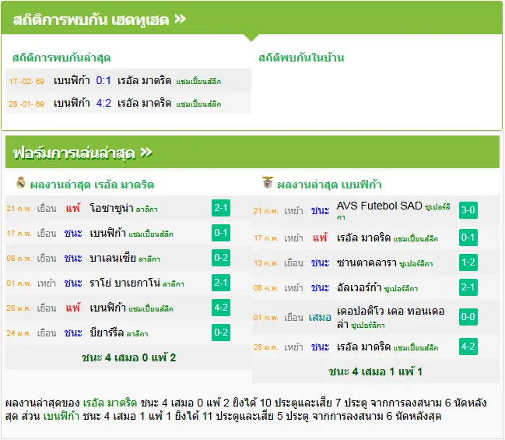Click the date 17-02-69 in head-to-head list
The image size is (505, 440).
[x=26, y=81]
